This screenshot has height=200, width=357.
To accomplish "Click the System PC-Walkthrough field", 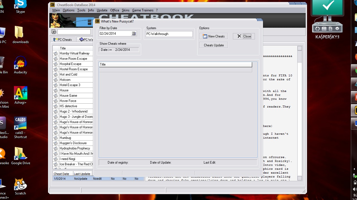I will pyautogui.click(x=169, y=34).
